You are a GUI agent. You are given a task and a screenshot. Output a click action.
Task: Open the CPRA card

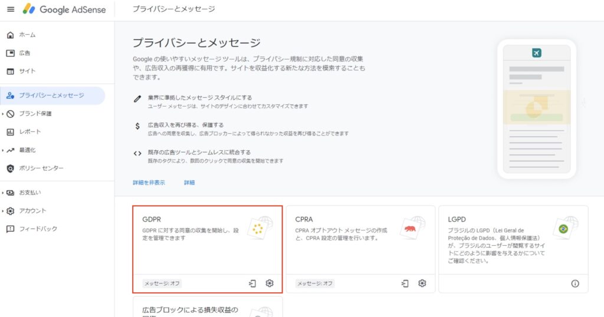[x=360, y=249]
